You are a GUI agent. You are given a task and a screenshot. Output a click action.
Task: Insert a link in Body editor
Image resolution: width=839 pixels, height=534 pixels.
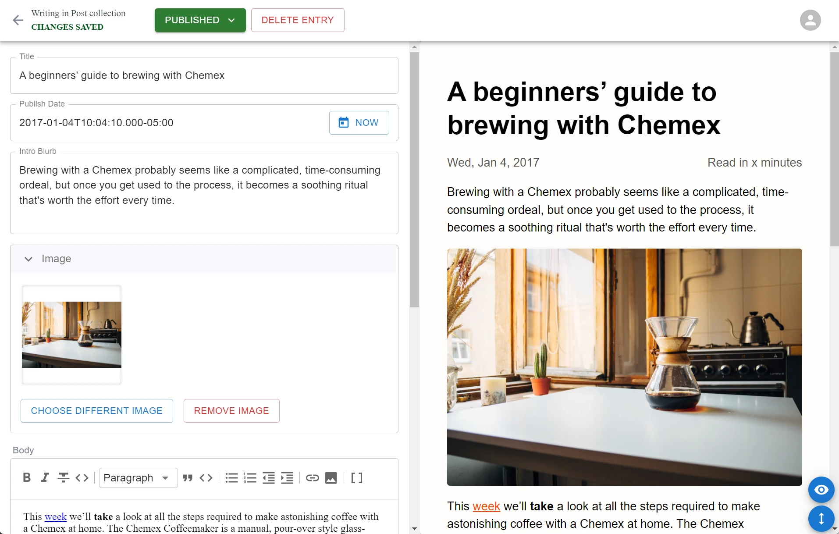point(312,477)
